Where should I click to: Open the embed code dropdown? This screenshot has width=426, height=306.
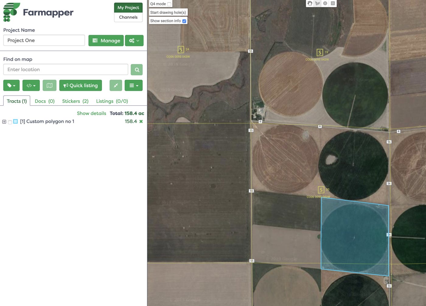[31, 85]
